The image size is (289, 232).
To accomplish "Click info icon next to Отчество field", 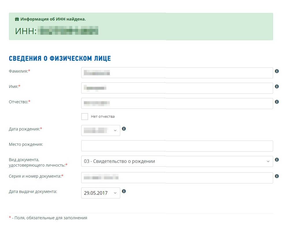I will [277, 102].
